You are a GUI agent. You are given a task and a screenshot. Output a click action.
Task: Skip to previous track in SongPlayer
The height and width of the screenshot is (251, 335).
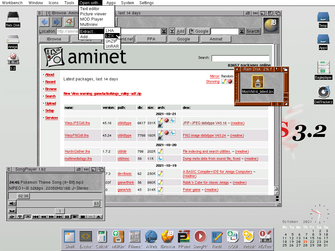tap(36, 217)
